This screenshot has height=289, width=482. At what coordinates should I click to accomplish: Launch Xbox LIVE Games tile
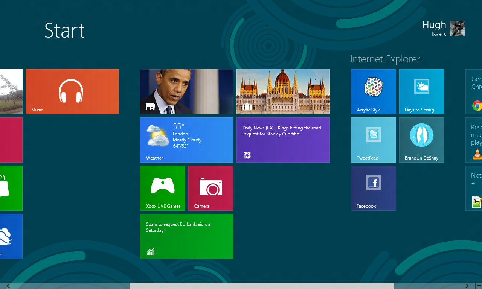pos(163,188)
